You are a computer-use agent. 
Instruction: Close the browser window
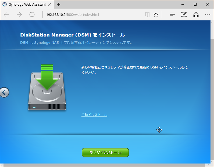tap(208, 4)
